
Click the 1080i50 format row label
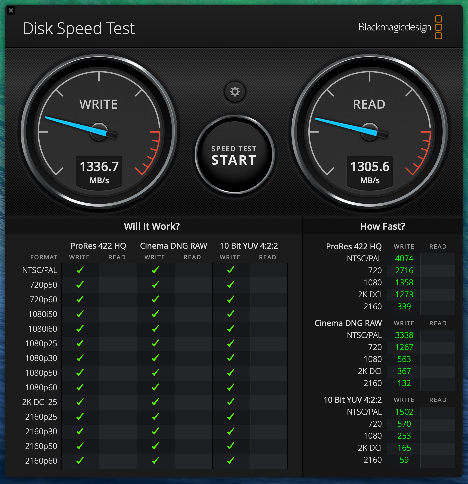click(43, 314)
